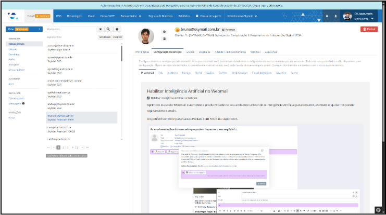Open the Backup Online dropdown menu
Screen dimensions: 386x215
pyautogui.click(x=130, y=17)
